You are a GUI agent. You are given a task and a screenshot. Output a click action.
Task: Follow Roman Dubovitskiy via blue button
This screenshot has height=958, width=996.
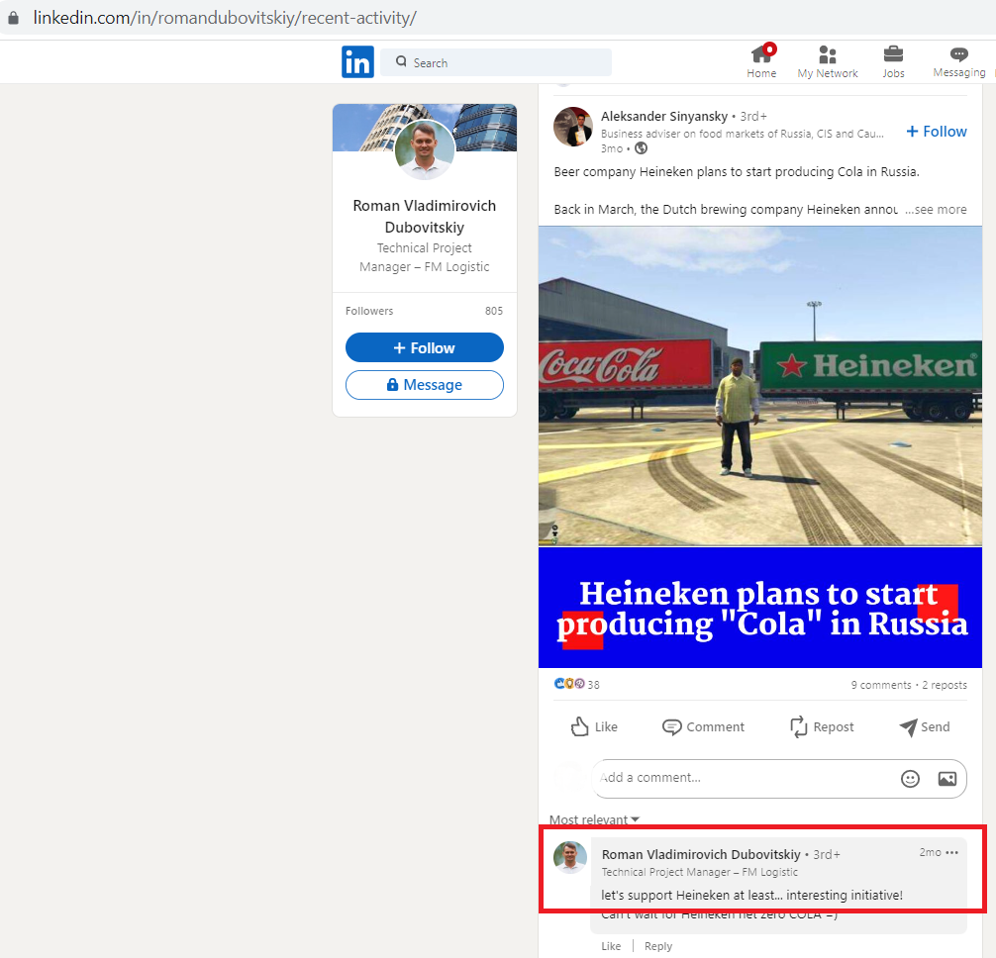[425, 348]
